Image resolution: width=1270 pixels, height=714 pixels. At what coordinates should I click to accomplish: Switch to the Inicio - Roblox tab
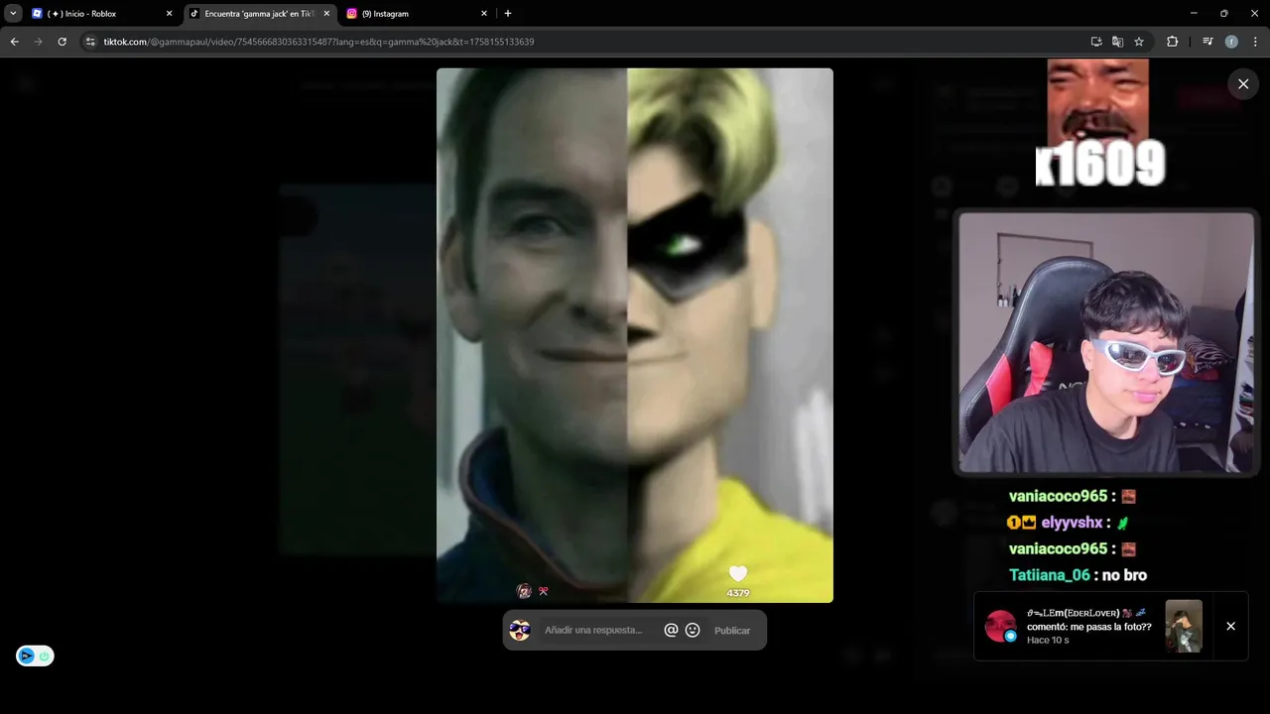point(99,14)
